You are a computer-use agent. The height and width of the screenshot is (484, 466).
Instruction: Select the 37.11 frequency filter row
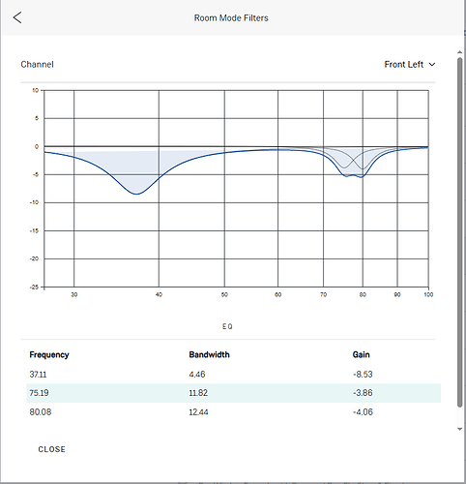(x=234, y=375)
